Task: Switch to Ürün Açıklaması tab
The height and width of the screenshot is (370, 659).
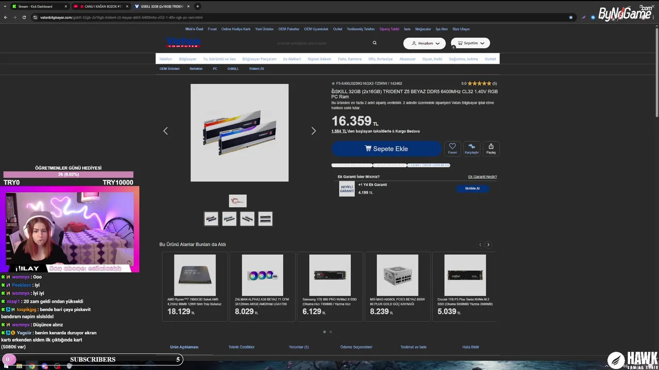Action: point(184,347)
